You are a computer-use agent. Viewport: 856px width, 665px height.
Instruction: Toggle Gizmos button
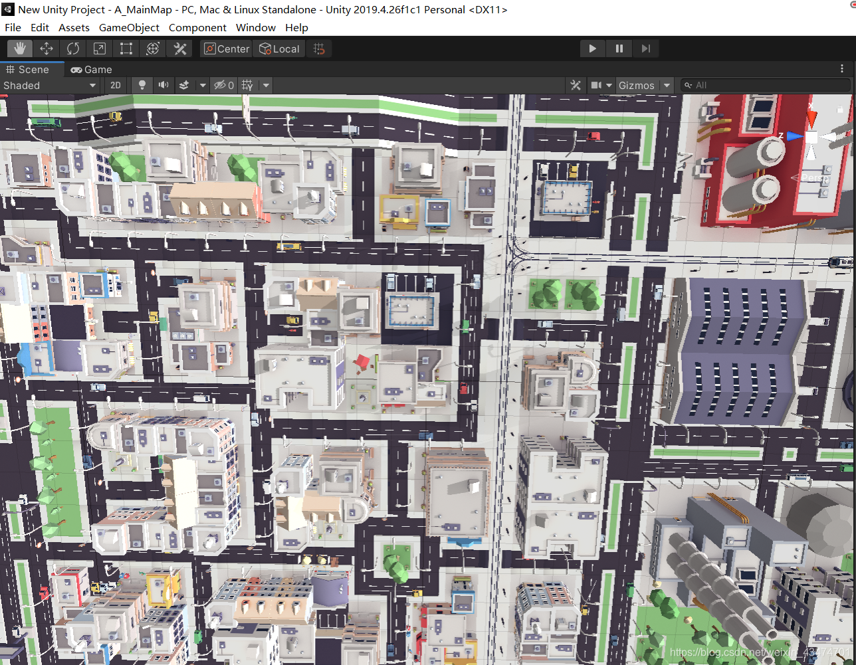pyautogui.click(x=637, y=85)
